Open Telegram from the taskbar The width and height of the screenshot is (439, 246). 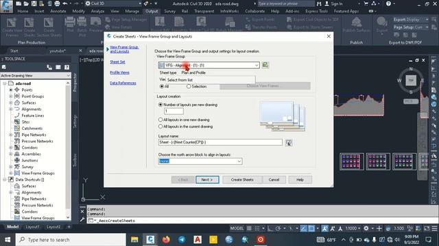point(182,240)
